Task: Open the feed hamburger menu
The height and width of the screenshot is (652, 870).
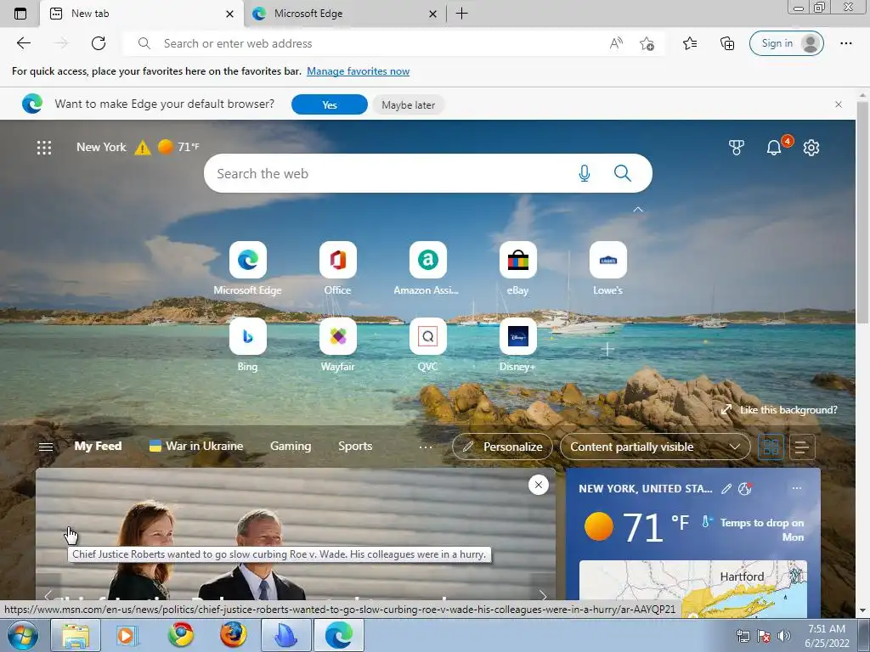Action: click(x=46, y=447)
